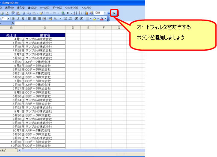Click the Paste icon
The image size is (217, 157).
[x=34, y=13]
